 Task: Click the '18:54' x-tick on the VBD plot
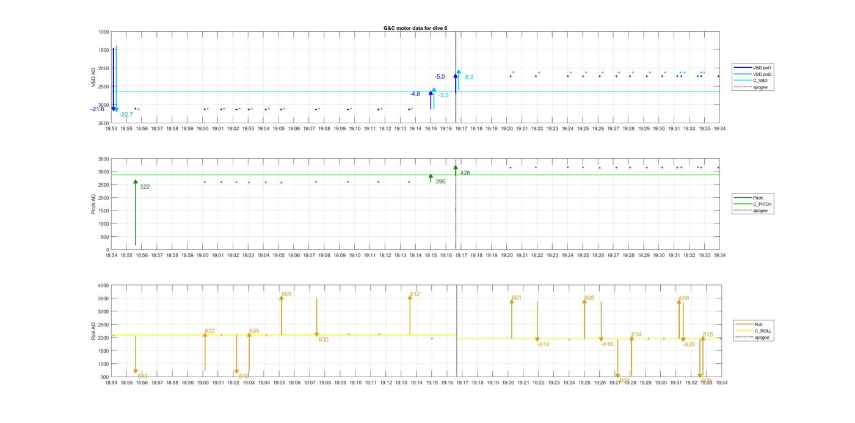tap(111, 129)
